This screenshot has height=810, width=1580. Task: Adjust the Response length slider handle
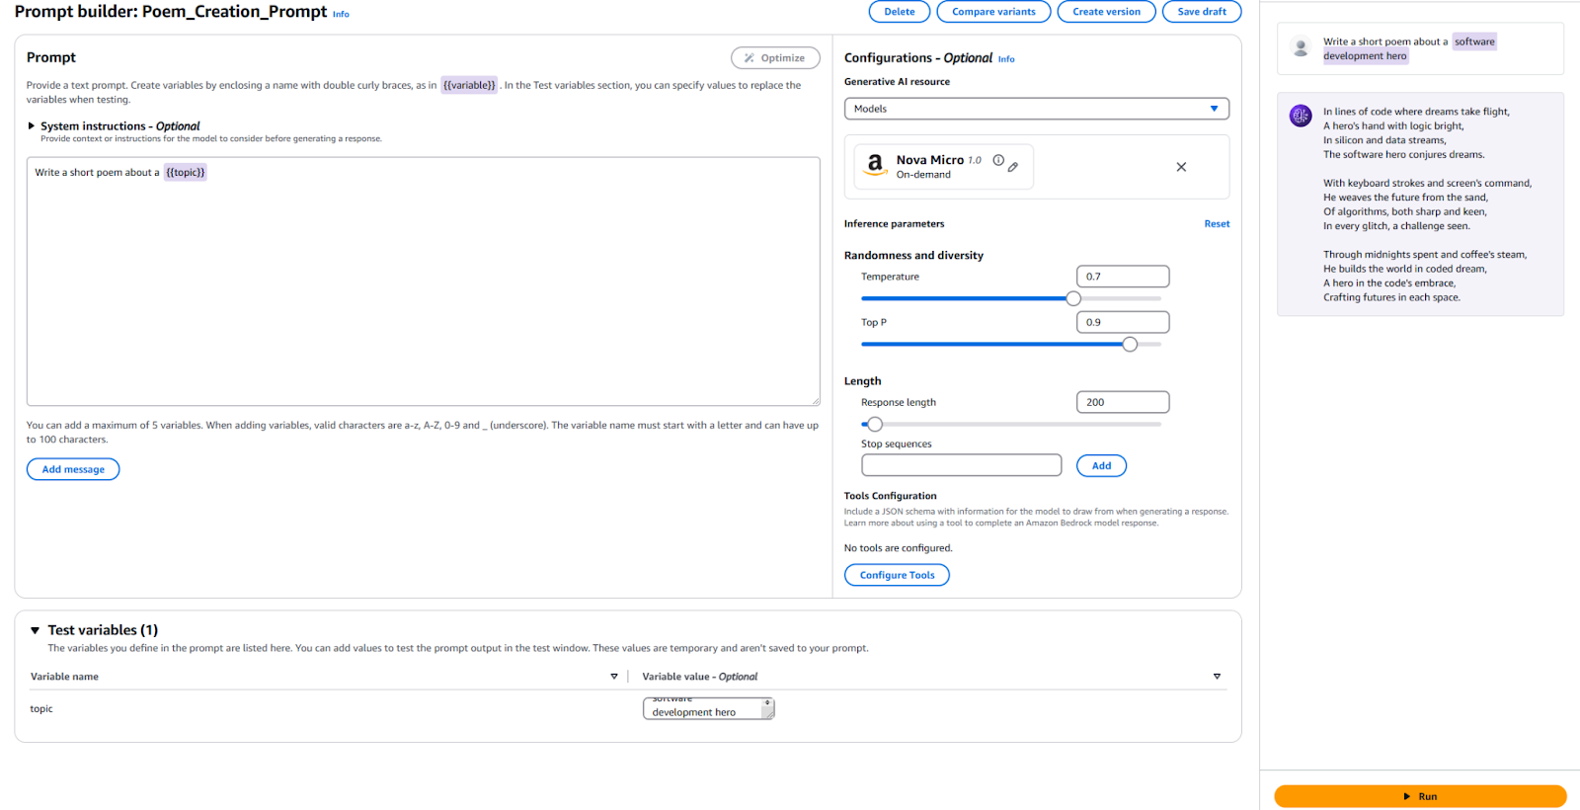click(875, 425)
